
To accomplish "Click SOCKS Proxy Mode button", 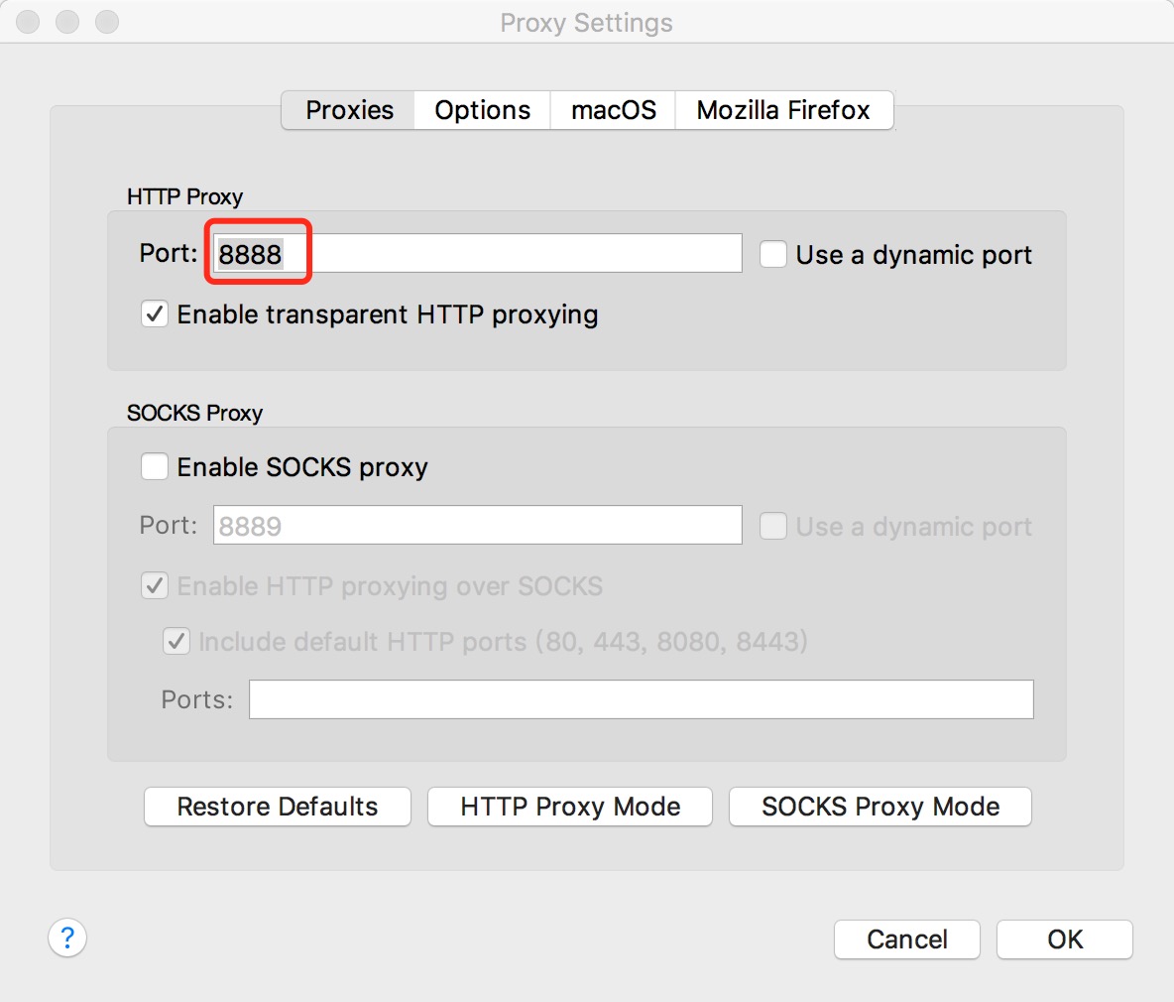I will [880, 807].
